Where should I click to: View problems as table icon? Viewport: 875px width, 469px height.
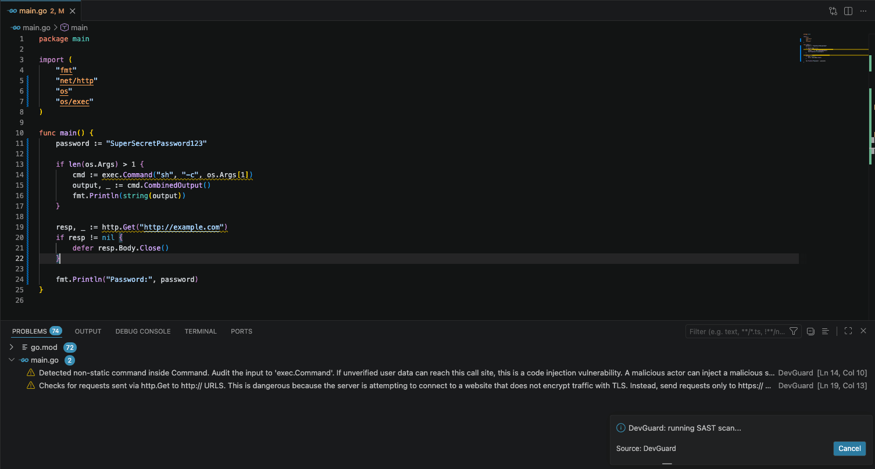point(825,331)
